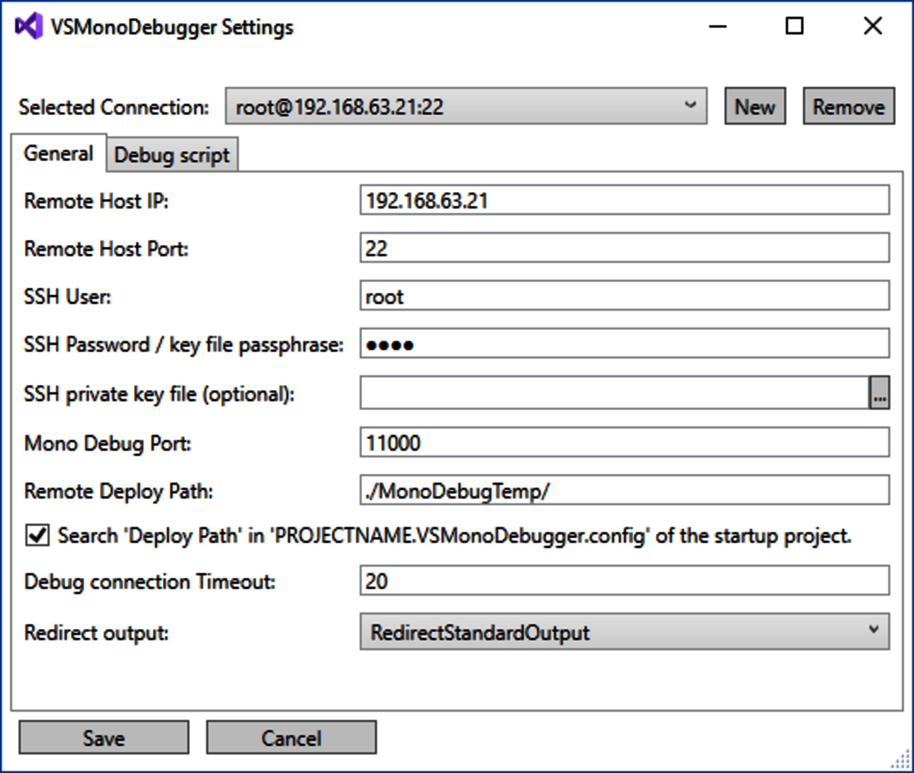The width and height of the screenshot is (914, 773).
Task: Maximize the VSMonoDebugger Settings window
Action: click(794, 26)
